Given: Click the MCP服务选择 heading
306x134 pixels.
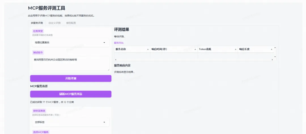Looking at the screenshot, I should [x=39, y=86].
